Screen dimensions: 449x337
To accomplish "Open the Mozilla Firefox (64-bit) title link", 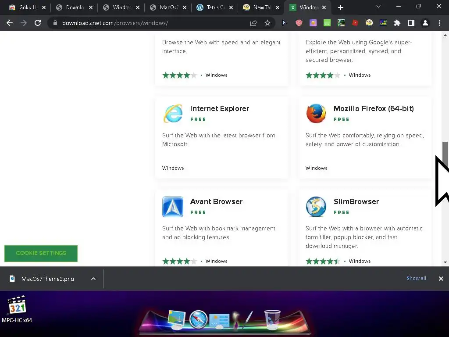I will [x=374, y=109].
